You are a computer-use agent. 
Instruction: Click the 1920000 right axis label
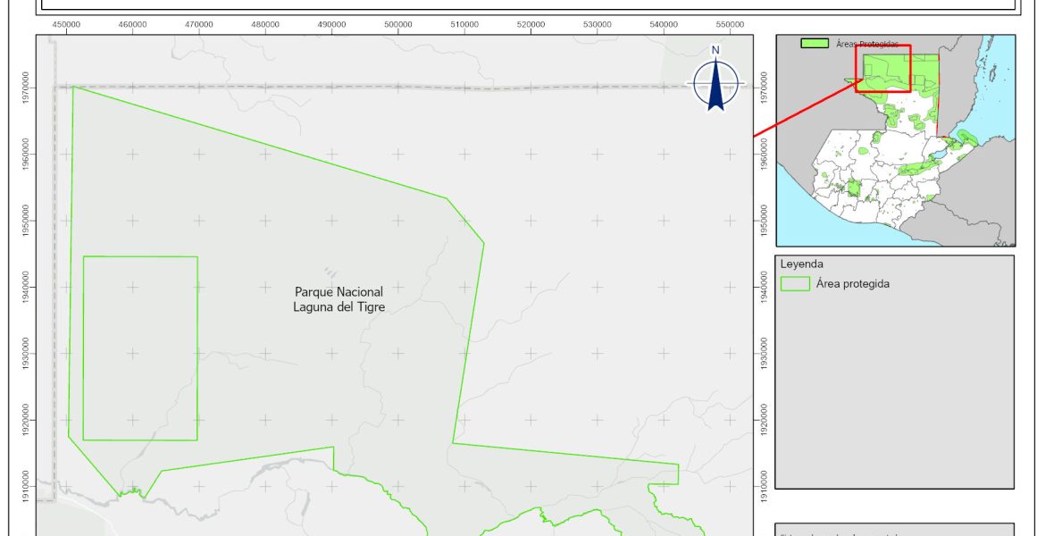tap(762, 418)
